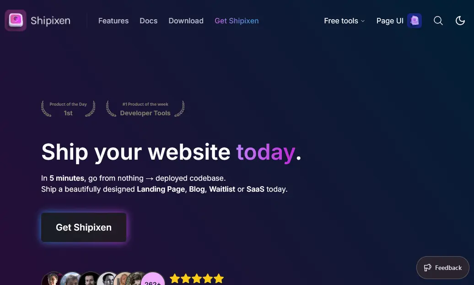The width and height of the screenshot is (474, 285).
Task: Click the Shipixen brand name text
Action: (x=50, y=21)
